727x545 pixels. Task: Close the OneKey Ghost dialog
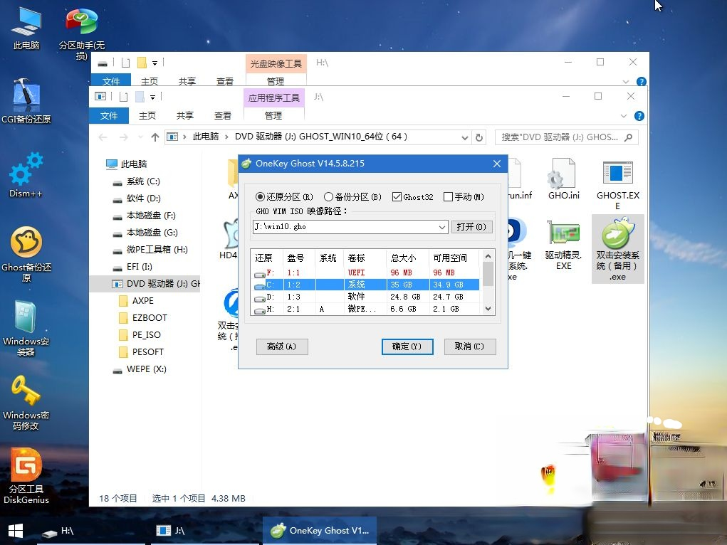pyautogui.click(x=496, y=164)
